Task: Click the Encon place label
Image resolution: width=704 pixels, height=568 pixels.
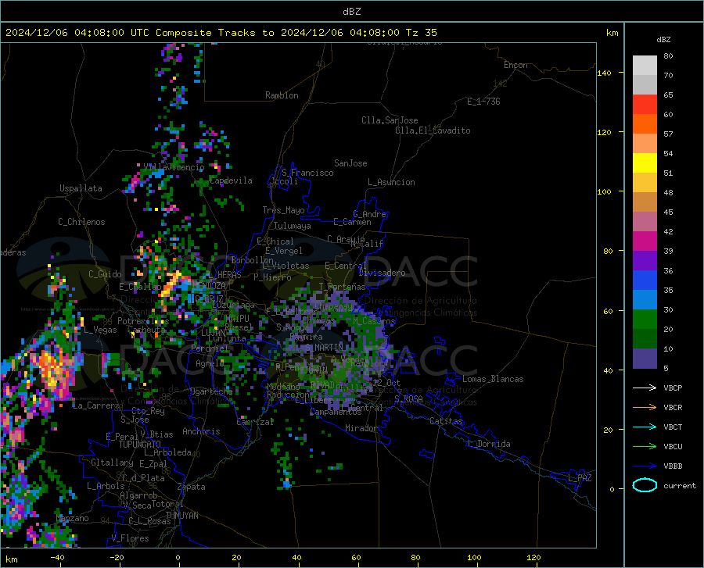Action: [x=515, y=65]
